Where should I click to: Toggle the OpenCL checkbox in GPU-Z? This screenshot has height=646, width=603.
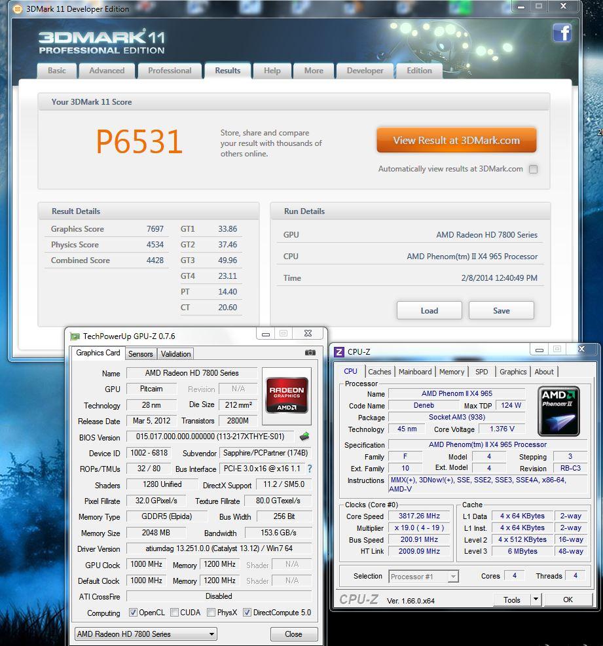pyautogui.click(x=133, y=612)
